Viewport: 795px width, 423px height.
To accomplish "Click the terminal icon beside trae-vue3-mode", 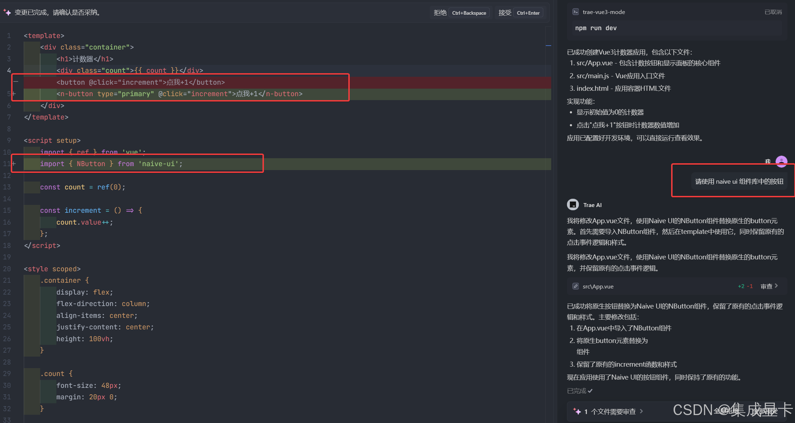I will coord(575,12).
